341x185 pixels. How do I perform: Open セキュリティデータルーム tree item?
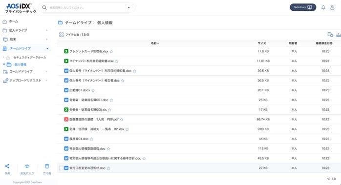click(30, 58)
